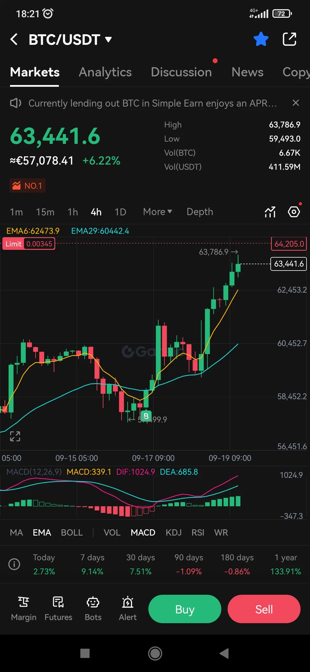Tap the EMA6:62473.9 readout
The width and height of the screenshot is (310, 672).
coord(33,231)
